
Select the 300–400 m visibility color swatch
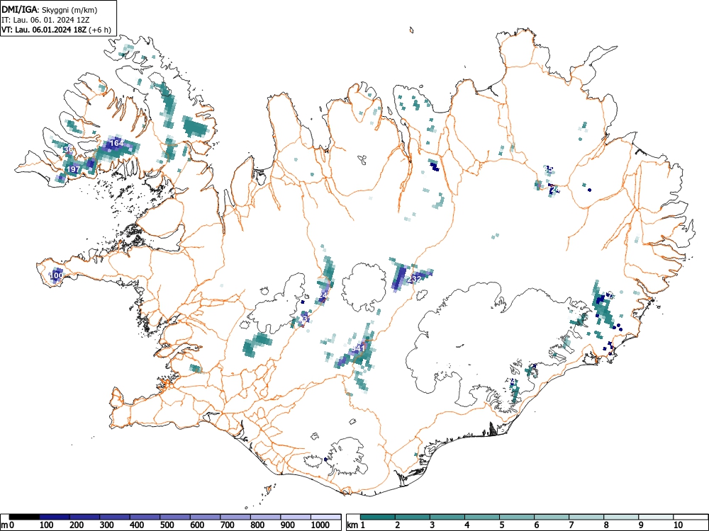coord(115,517)
